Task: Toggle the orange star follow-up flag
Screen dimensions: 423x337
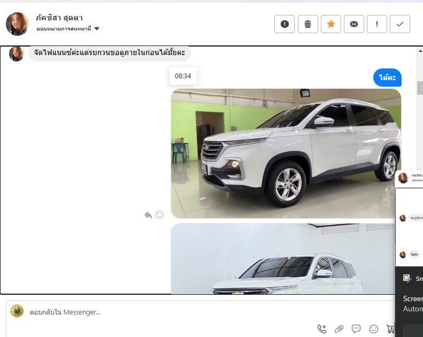Action: click(x=331, y=24)
